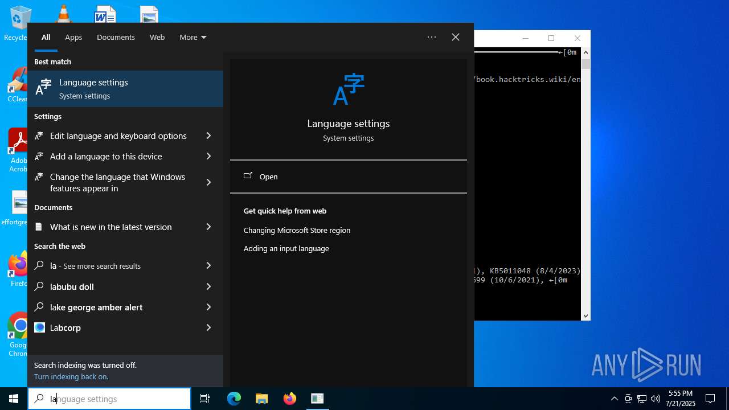Image resolution: width=729 pixels, height=410 pixels.
Task: Select Add a language to this device
Action: pyautogui.click(x=106, y=157)
